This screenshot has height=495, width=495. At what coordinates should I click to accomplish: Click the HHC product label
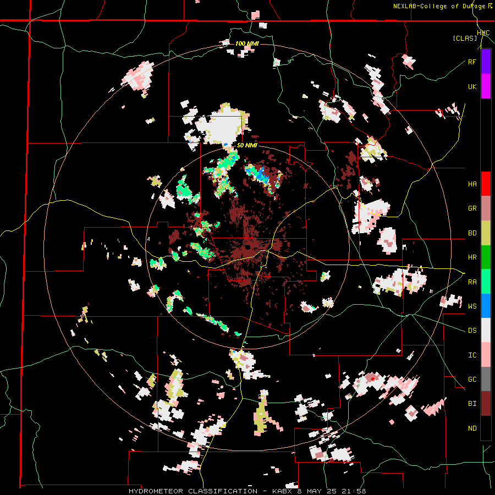(x=483, y=33)
